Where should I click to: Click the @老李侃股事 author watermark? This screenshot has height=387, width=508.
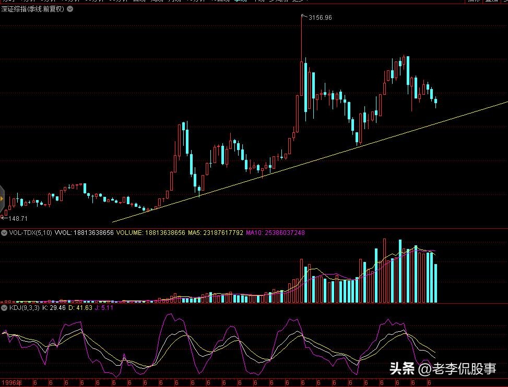pos(457,369)
